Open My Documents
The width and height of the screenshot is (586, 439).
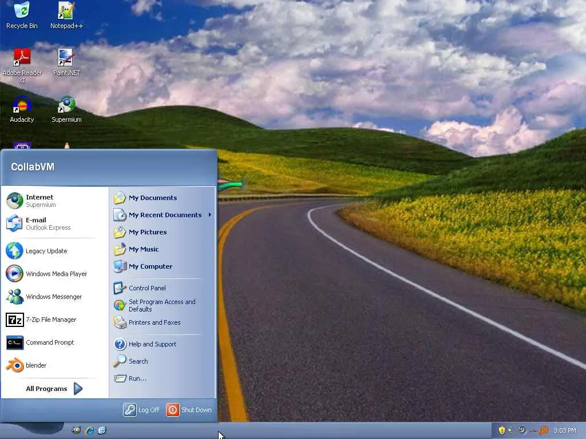coord(163,197)
